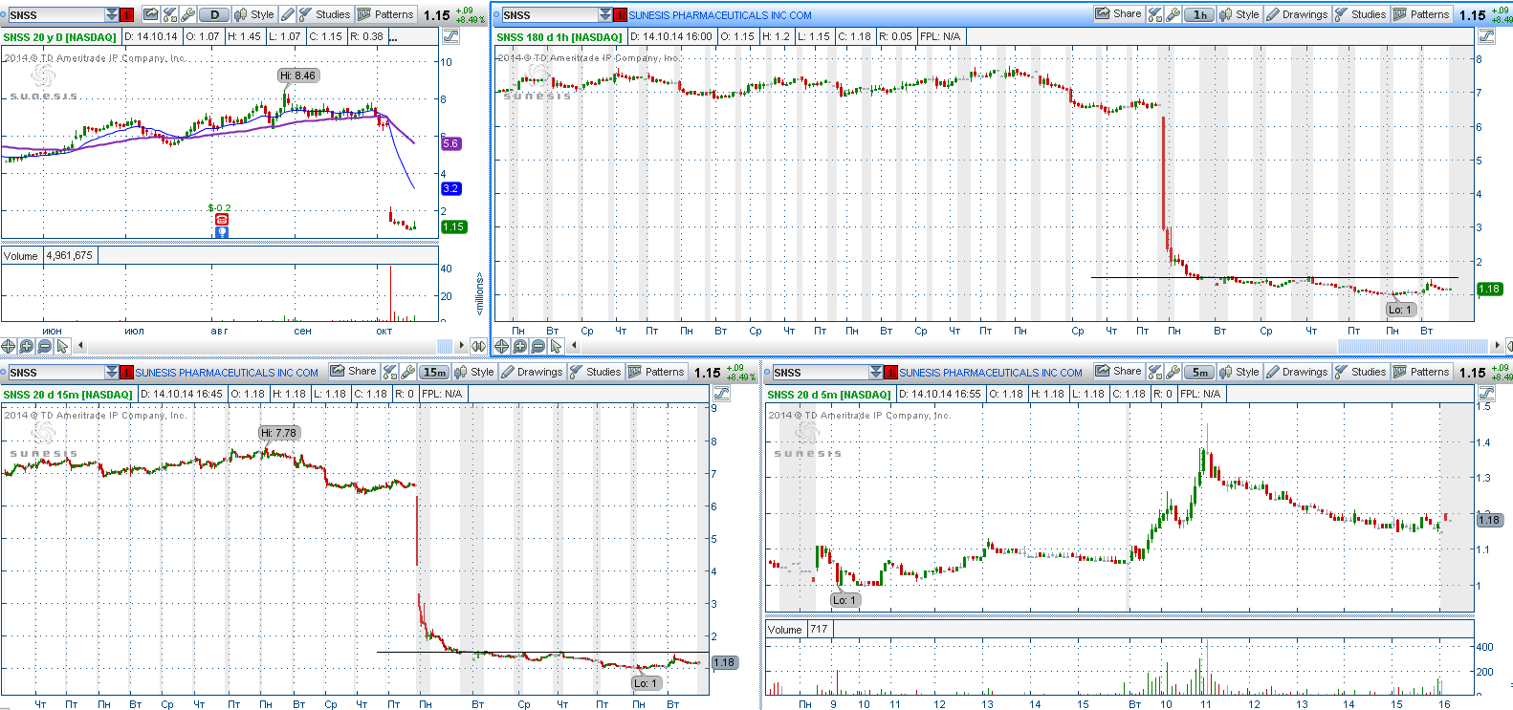The image size is (1513, 710).
Task: Open Patterns menu in the 5m chart
Action: pyautogui.click(x=1421, y=372)
